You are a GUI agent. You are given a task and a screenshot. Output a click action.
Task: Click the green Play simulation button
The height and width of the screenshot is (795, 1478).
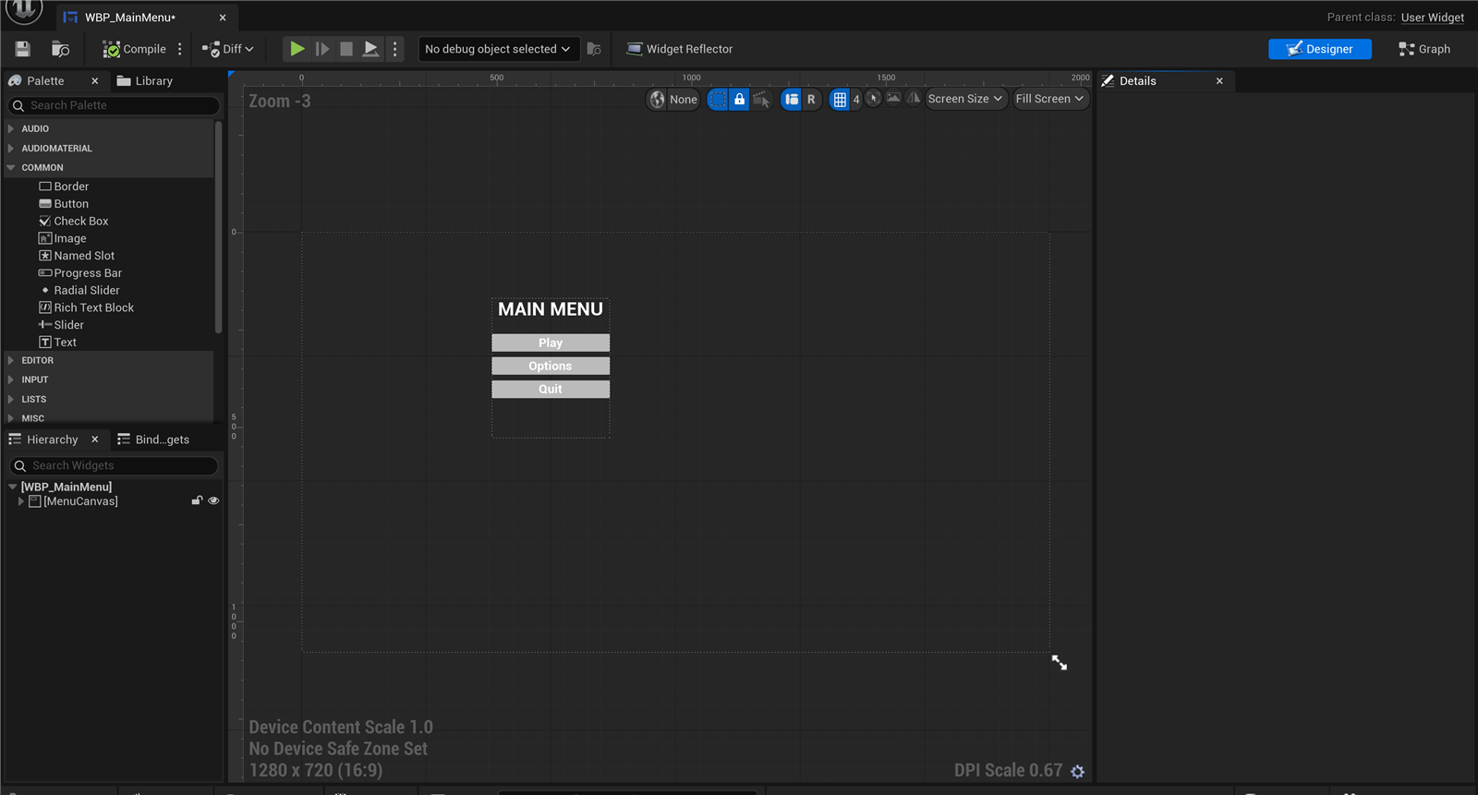pos(297,49)
